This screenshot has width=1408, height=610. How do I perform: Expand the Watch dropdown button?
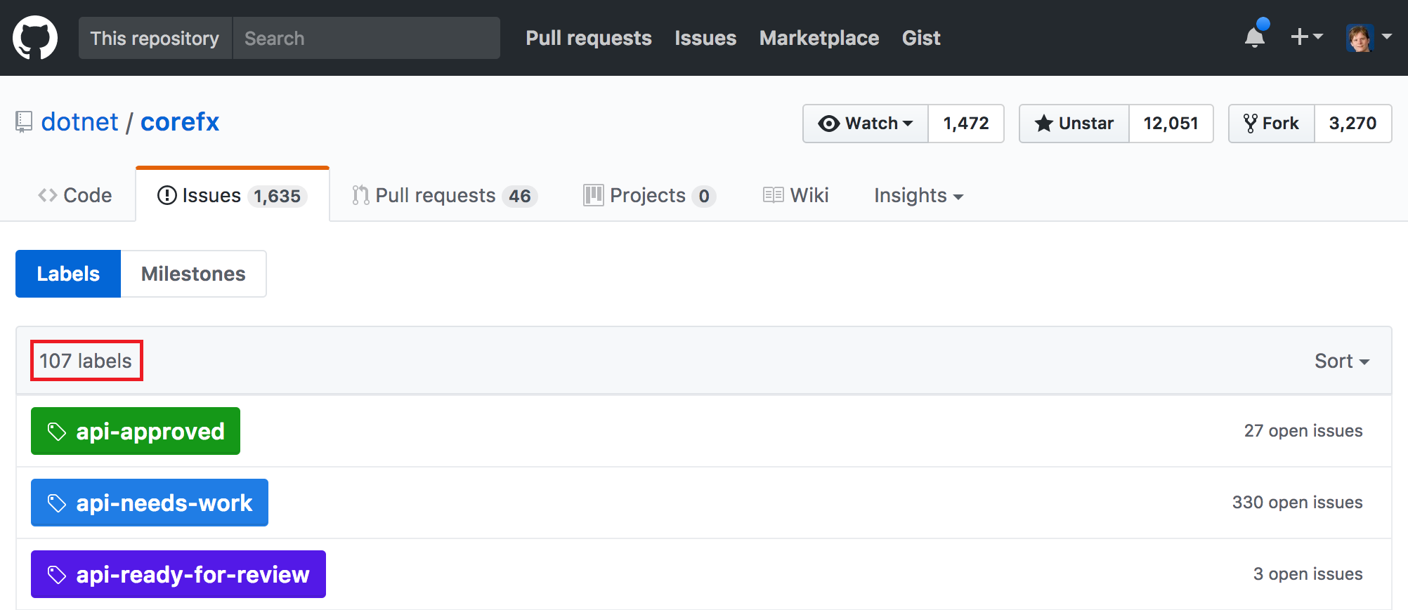(x=866, y=124)
